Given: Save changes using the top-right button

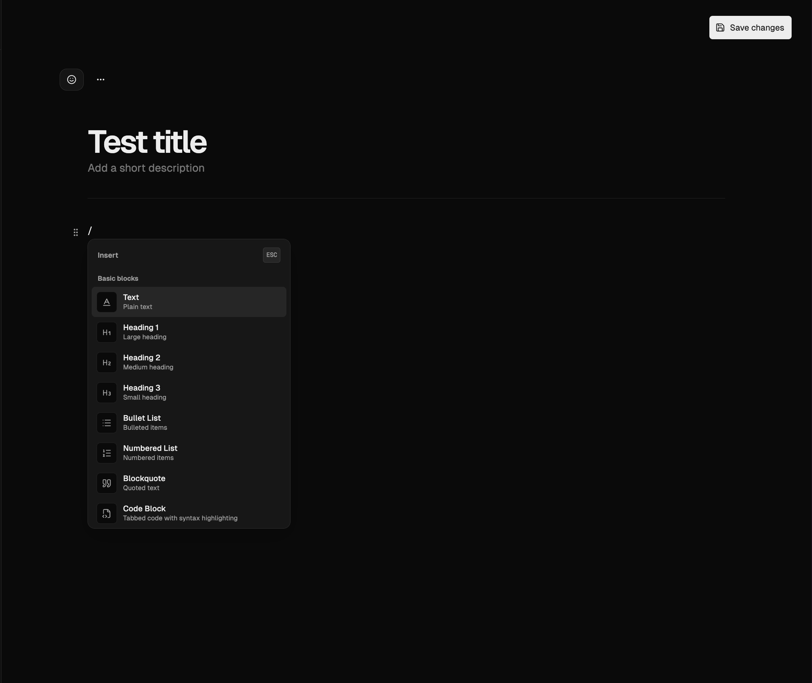Looking at the screenshot, I should pyautogui.click(x=750, y=28).
